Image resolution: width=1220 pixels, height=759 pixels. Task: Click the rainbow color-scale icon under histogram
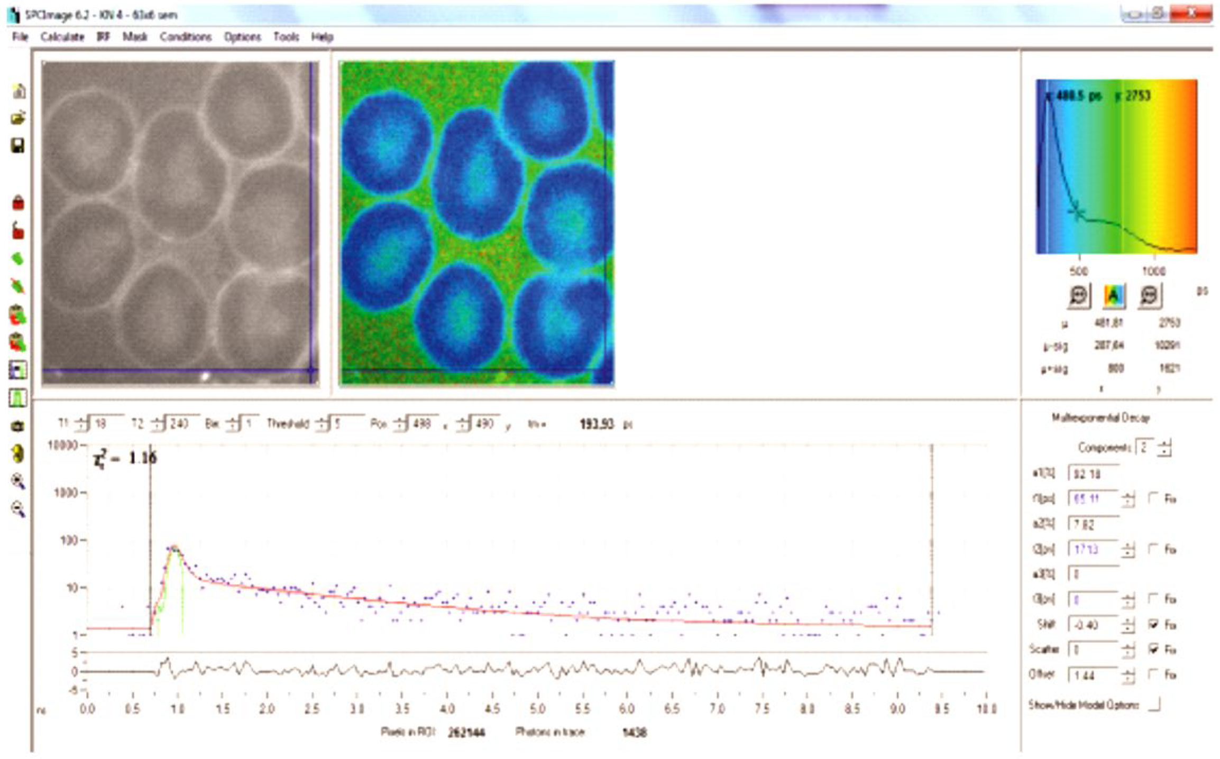1113,295
